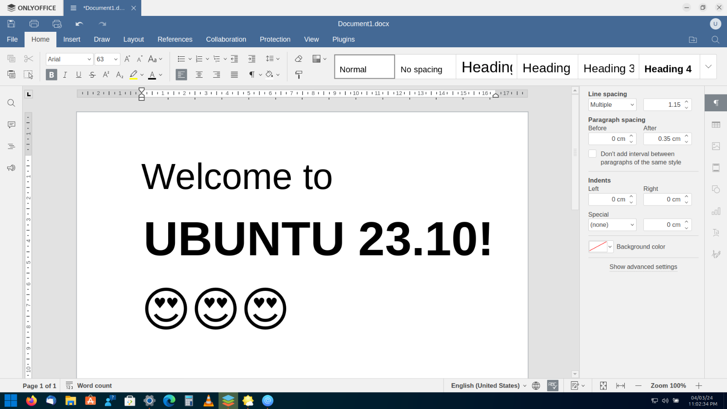Justify the paragraph text
The image size is (727, 409).
tap(234, 75)
